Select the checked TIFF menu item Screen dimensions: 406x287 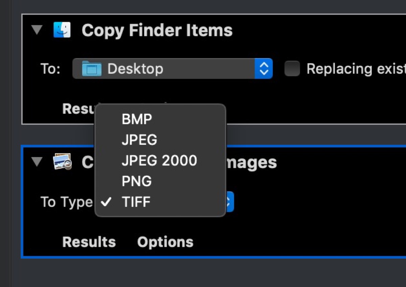click(160, 202)
